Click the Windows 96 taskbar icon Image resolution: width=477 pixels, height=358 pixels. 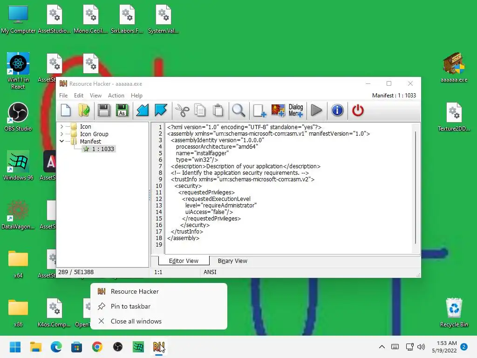click(x=138, y=347)
